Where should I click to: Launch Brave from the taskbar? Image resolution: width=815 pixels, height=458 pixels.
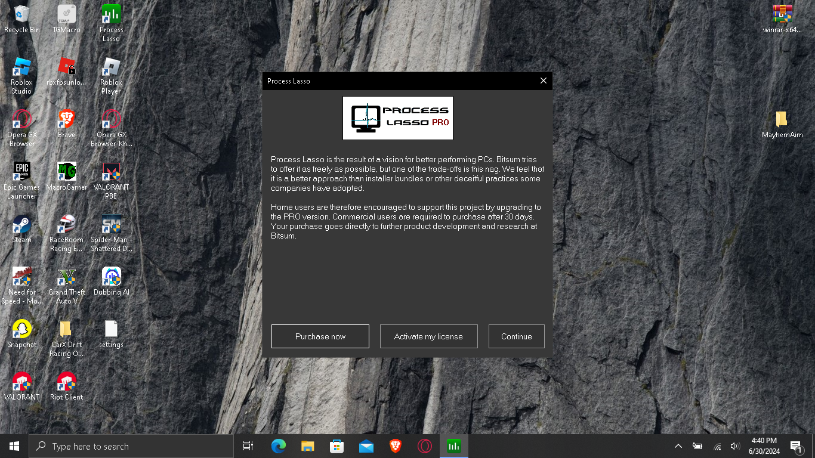[x=396, y=446]
